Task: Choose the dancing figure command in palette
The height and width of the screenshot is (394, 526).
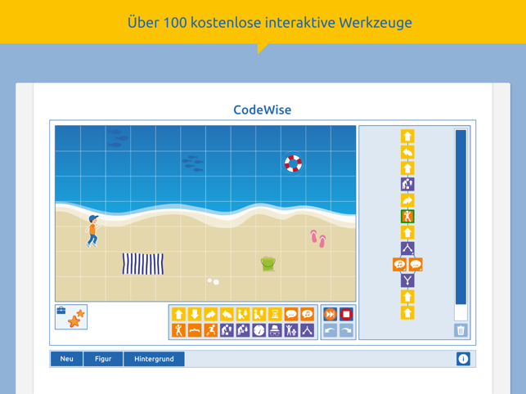Action: (x=178, y=330)
